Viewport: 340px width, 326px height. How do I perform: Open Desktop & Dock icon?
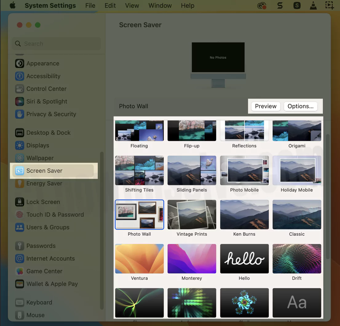(x=19, y=132)
